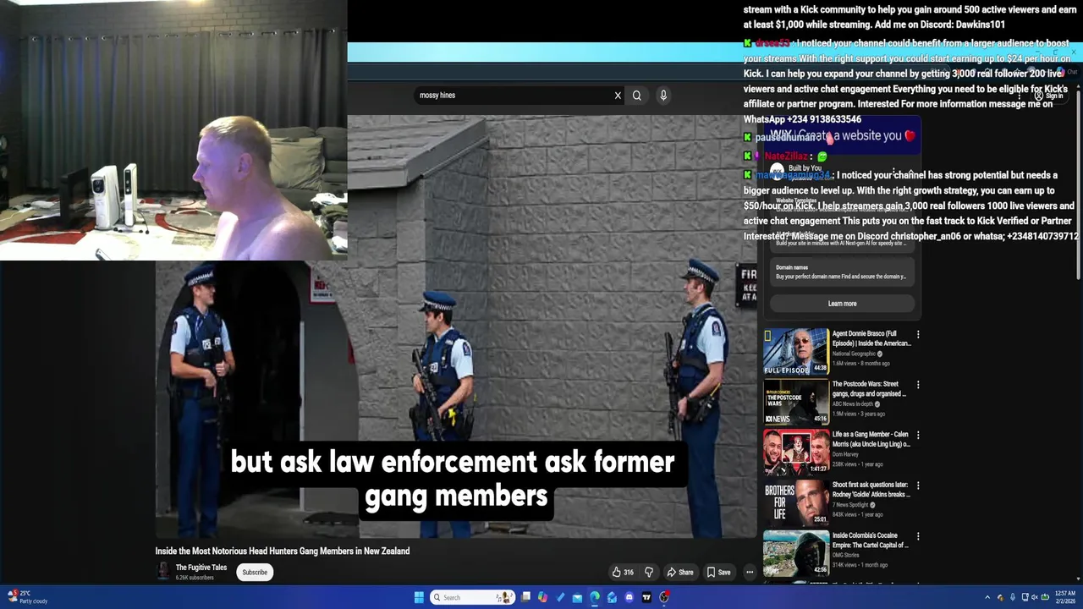Open the Agent Donnie Brasco video thumbnail
The height and width of the screenshot is (609, 1083).
796,351
